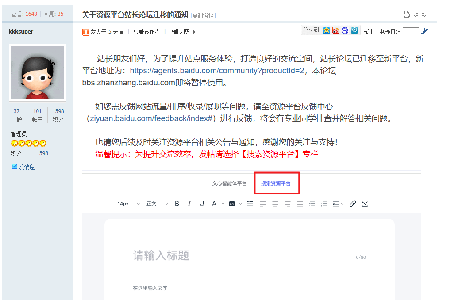The image size is (462, 300).
Task: Insert a hyperlink via the link icon
Action: (353, 204)
